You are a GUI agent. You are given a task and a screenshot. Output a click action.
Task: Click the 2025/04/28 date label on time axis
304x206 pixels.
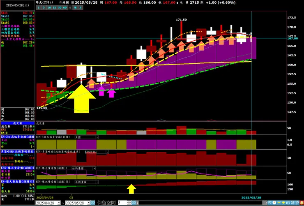[x=45, y=197]
